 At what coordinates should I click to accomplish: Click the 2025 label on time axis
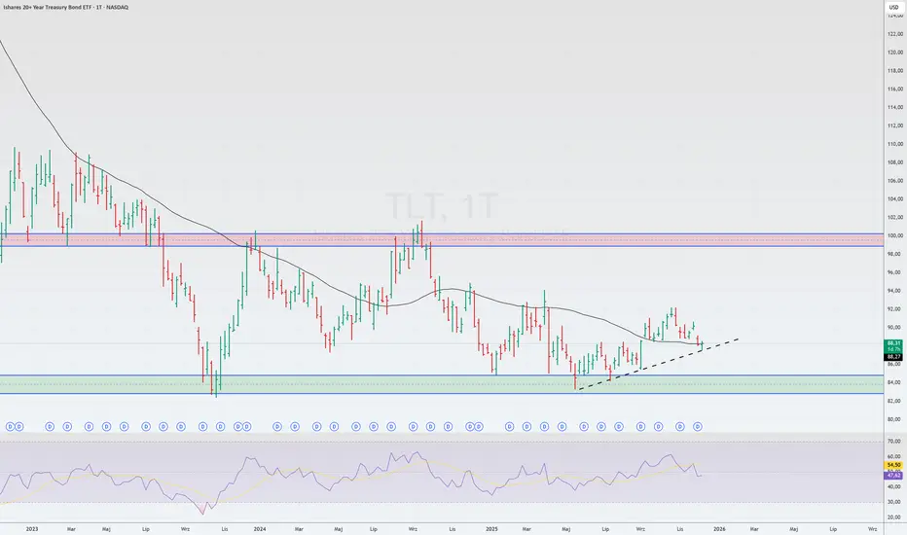click(x=491, y=528)
